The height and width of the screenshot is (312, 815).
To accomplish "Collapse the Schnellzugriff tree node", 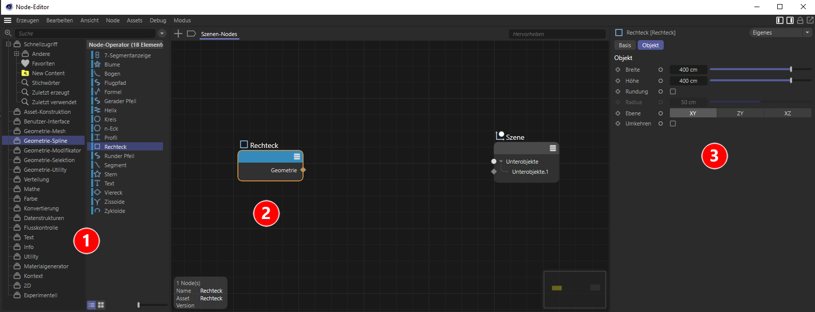I will 8,44.
